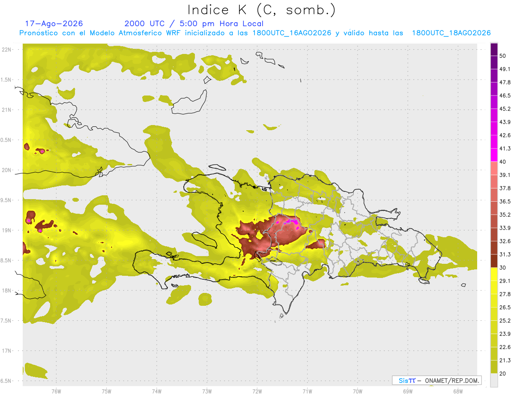Click the legend value '23.9'

pos(505,334)
